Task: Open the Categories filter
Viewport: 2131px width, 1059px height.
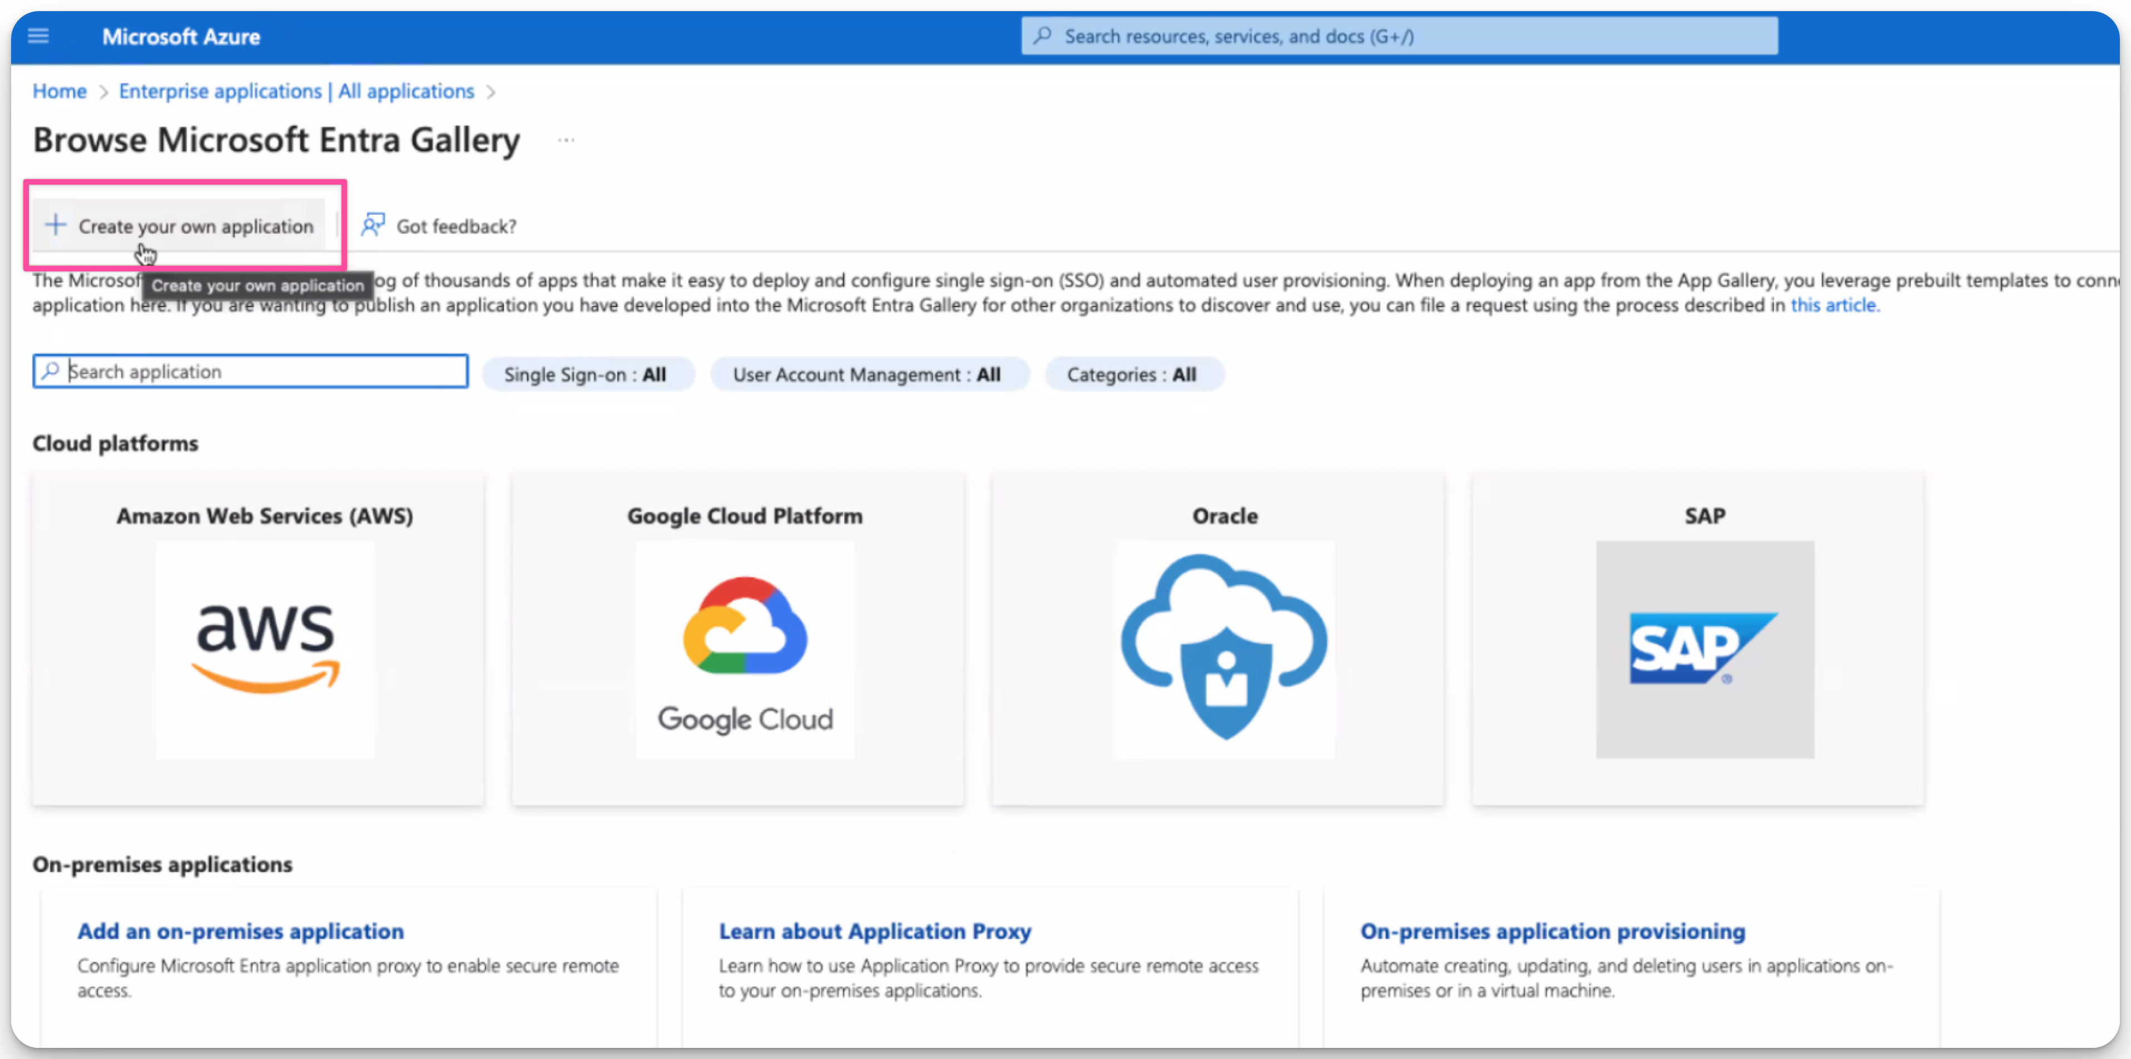Action: pos(1134,374)
